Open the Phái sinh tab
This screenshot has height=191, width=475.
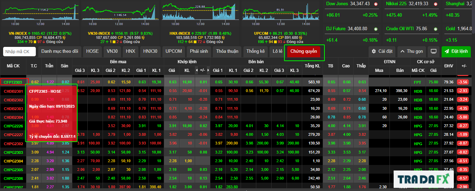click(199, 51)
